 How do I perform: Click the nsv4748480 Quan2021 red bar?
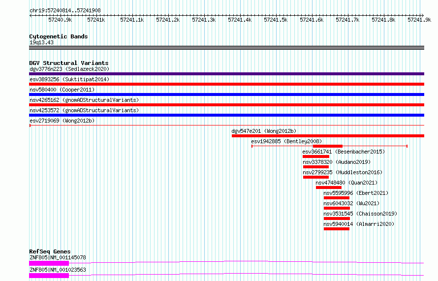coord(329,187)
